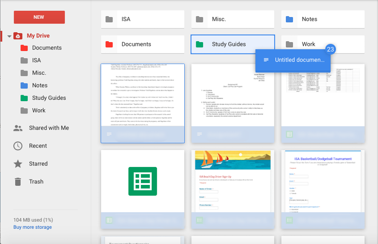The height and width of the screenshot is (244, 378).
Task: Collapse the My Drive tree arrow
Action: click(x=9, y=36)
